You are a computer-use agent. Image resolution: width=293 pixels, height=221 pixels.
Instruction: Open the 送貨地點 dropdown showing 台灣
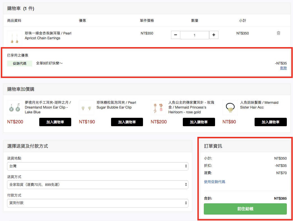tap(98, 166)
